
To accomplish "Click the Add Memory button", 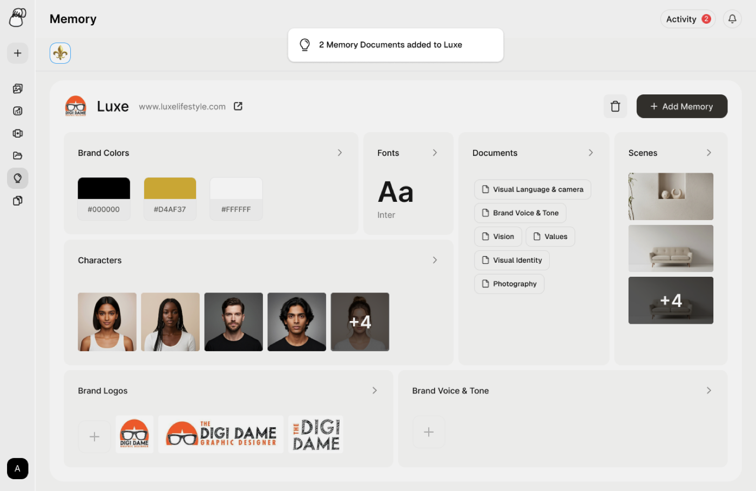I will click(x=682, y=106).
